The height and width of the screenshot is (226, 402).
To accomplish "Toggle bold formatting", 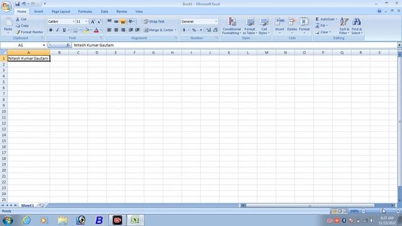I will (x=51, y=30).
